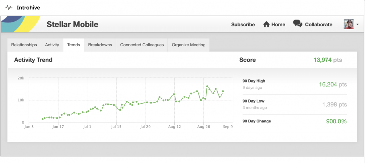Click the Sep 9 axis label
Image resolution: width=365 pixels, height=163 pixels.
228,127
